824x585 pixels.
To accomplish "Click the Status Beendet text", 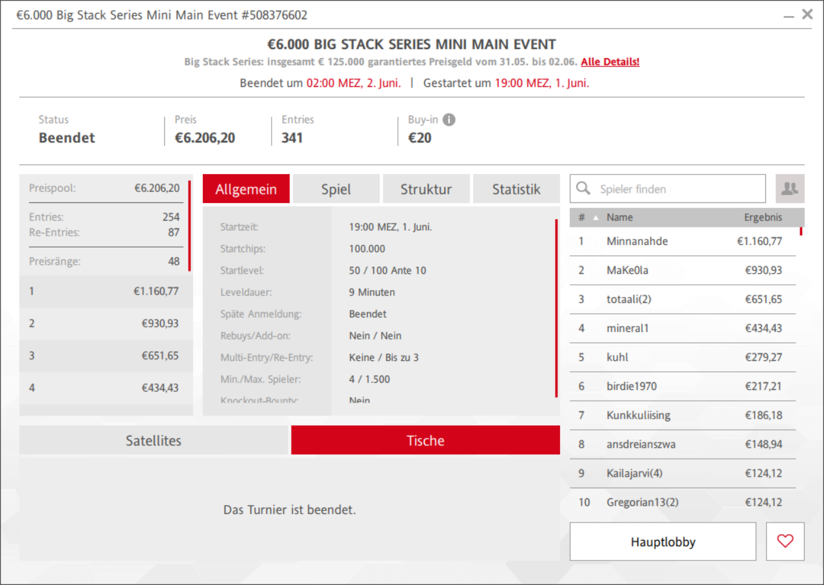I will pos(67,138).
